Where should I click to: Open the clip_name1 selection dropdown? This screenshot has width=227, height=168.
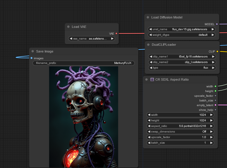click(x=182, y=57)
